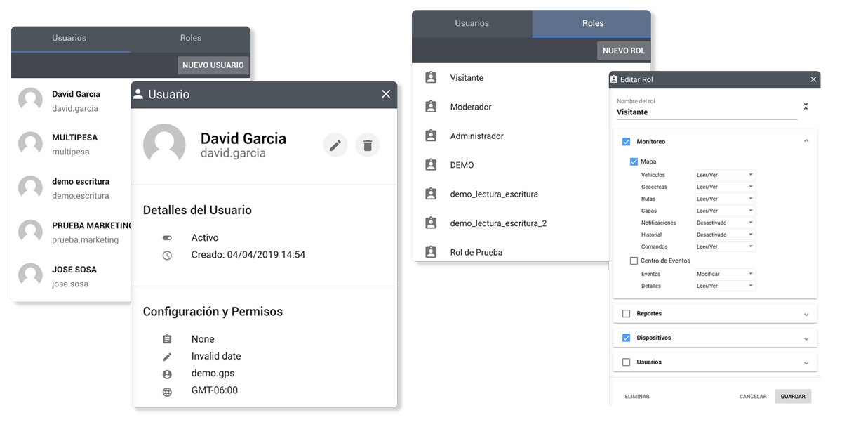The image size is (842, 422).
Task: Expand the Usuarios section chevron
Action: (806, 363)
